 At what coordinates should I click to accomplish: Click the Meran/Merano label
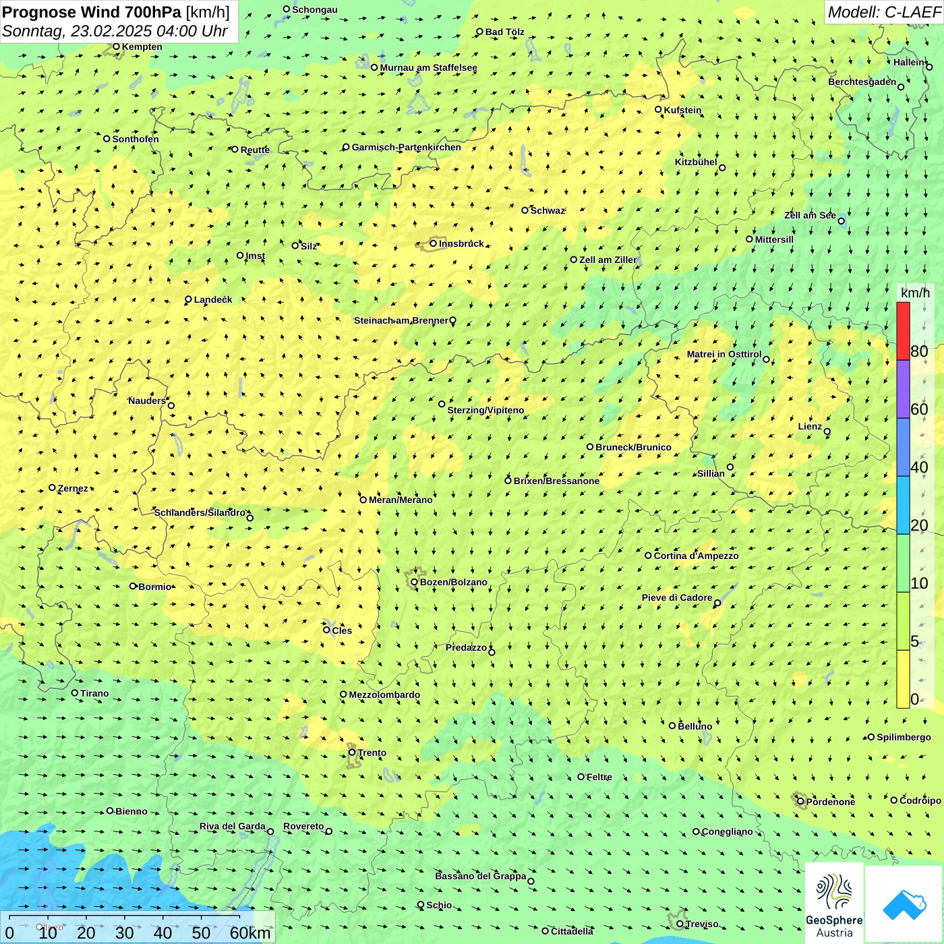tap(401, 500)
